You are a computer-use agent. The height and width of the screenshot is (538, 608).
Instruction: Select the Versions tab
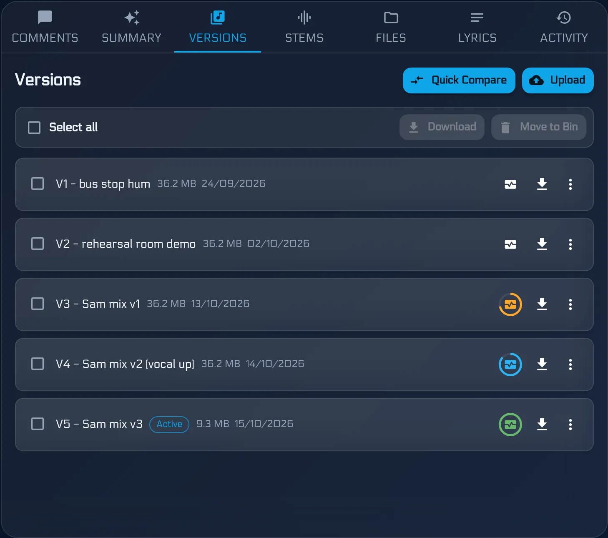click(218, 27)
